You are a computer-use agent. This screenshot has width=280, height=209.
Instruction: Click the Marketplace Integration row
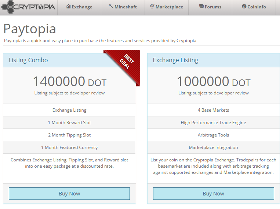(213, 148)
